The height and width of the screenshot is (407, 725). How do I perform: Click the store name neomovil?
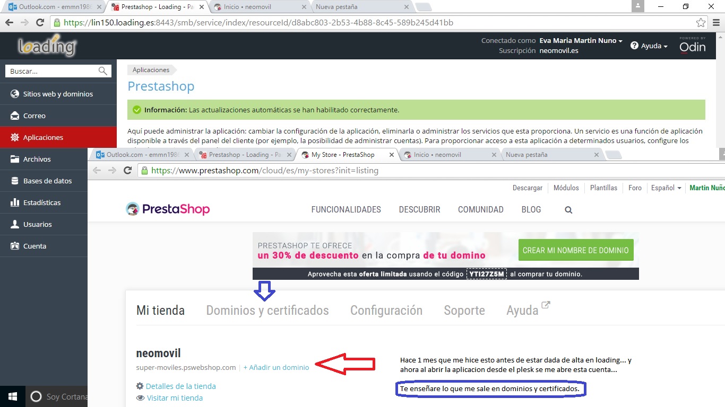point(159,353)
